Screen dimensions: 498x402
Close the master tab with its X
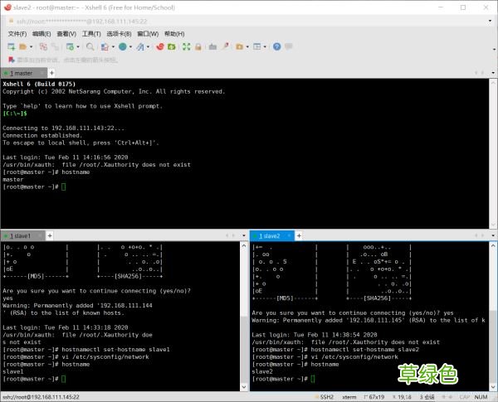pos(41,73)
